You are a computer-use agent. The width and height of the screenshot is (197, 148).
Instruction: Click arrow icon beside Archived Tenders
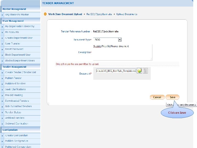(x=2, y=118)
